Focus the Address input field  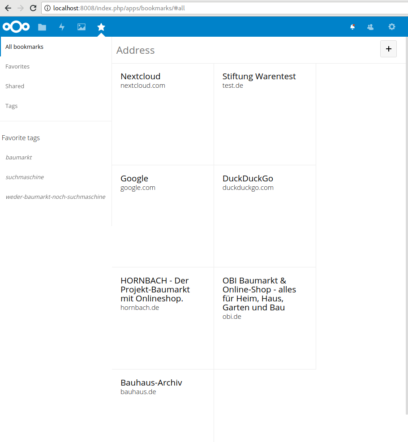pos(245,50)
